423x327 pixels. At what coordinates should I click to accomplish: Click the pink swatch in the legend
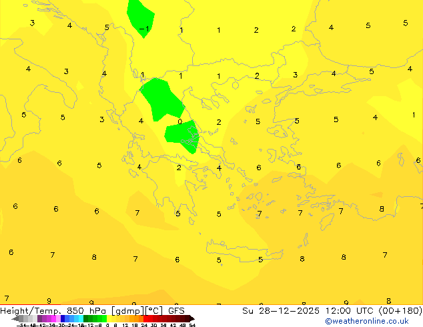tap(58, 318)
